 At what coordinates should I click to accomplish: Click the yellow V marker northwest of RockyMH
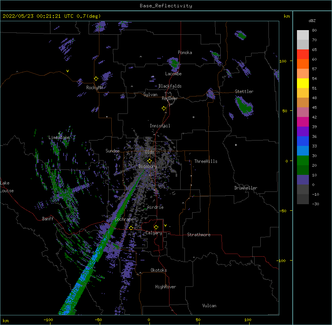[x=67, y=71]
